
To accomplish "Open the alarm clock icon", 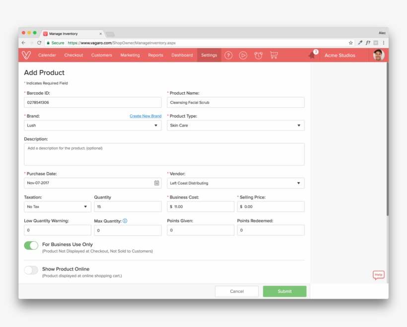I will click(259, 55).
